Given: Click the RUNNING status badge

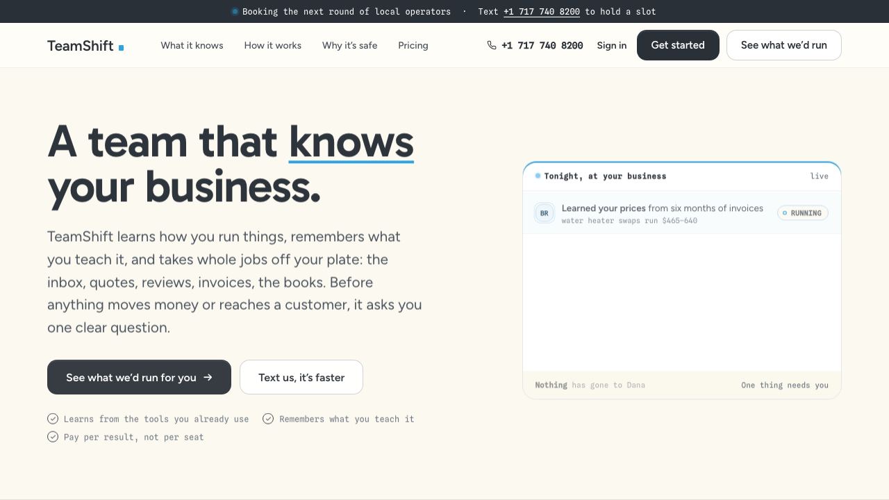Looking at the screenshot, I should point(803,213).
